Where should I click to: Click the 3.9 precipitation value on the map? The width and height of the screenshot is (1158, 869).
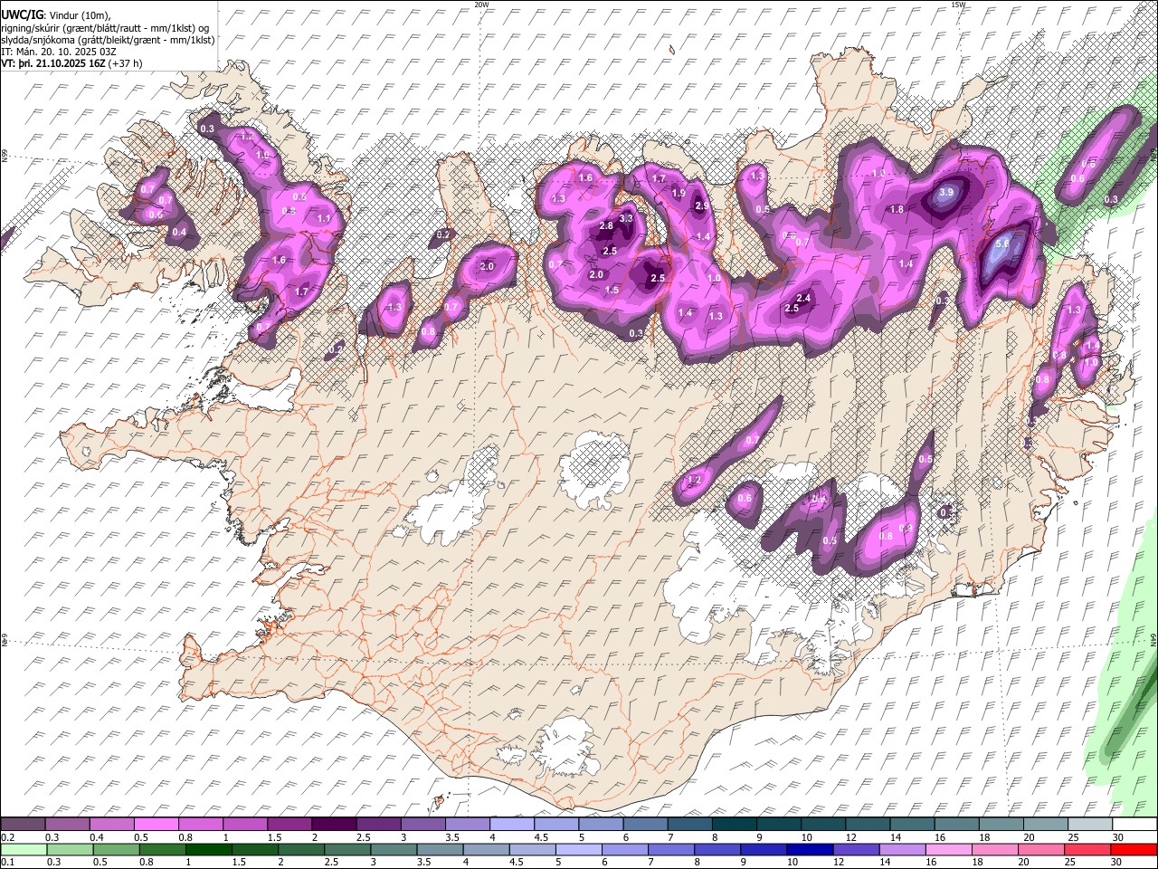click(947, 193)
